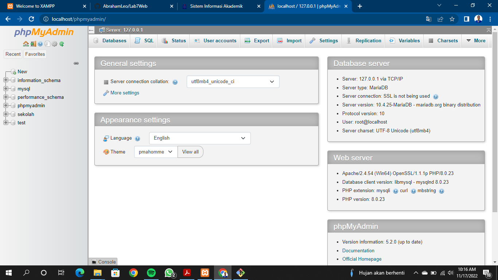The height and width of the screenshot is (280, 498).
Task: Click the help icon after curl extension
Action: point(413,191)
